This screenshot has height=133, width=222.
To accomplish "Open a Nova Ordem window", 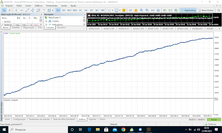I will (x=206, y=10).
